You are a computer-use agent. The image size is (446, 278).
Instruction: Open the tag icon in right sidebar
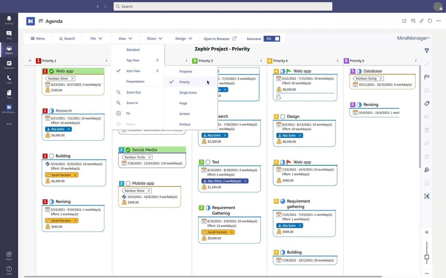click(427, 103)
